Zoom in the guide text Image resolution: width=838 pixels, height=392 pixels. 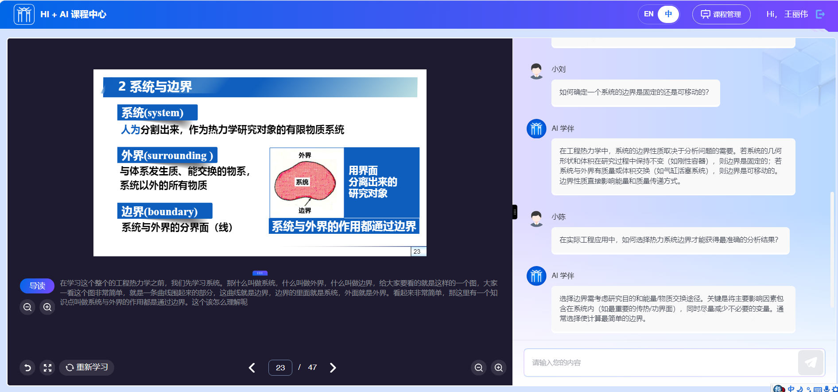(x=47, y=307)
